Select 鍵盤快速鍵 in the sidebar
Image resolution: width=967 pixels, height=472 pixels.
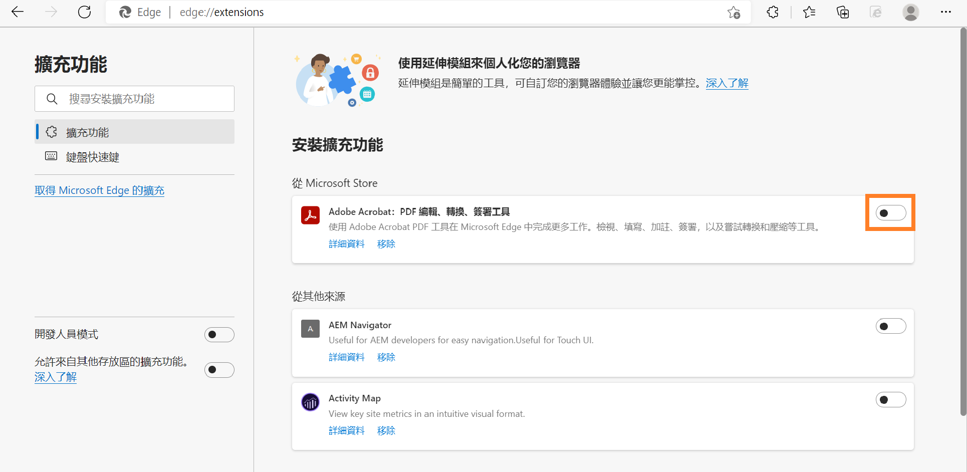coord(93,156)
